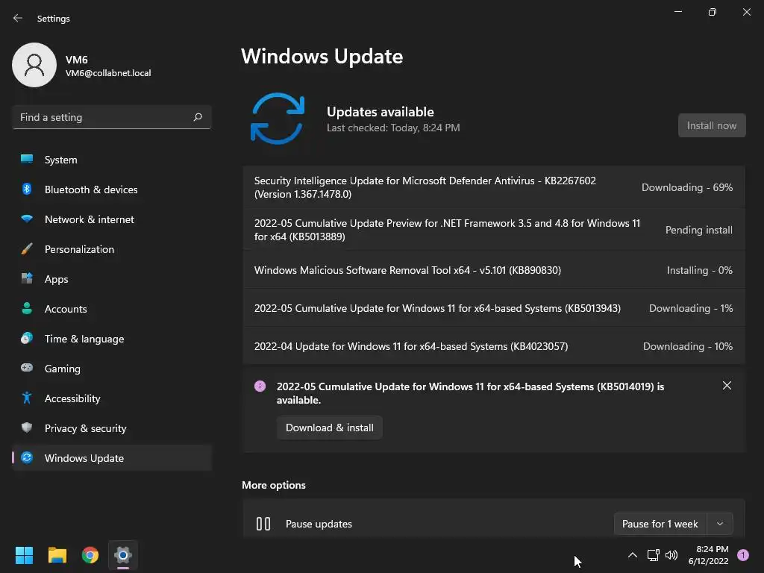Click the Time & language clock icon
The width and height of the screenshot is (764, 573).
pos(27,338)
